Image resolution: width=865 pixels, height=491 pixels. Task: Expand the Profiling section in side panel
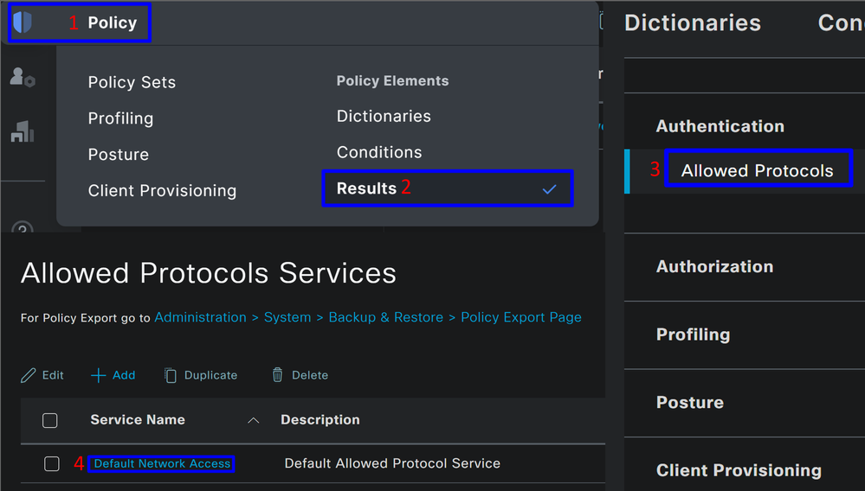click(x=693, y=335)
